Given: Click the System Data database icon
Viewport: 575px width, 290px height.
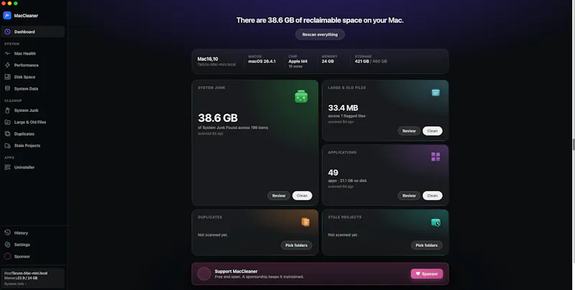Looking at the screenshot, I should click(7, 88).
